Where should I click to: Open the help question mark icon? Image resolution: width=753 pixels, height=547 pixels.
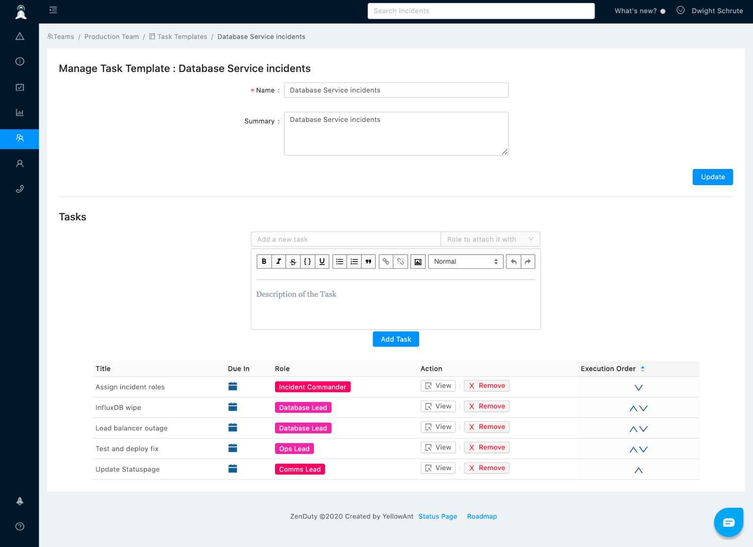click(x=20, y=526)
